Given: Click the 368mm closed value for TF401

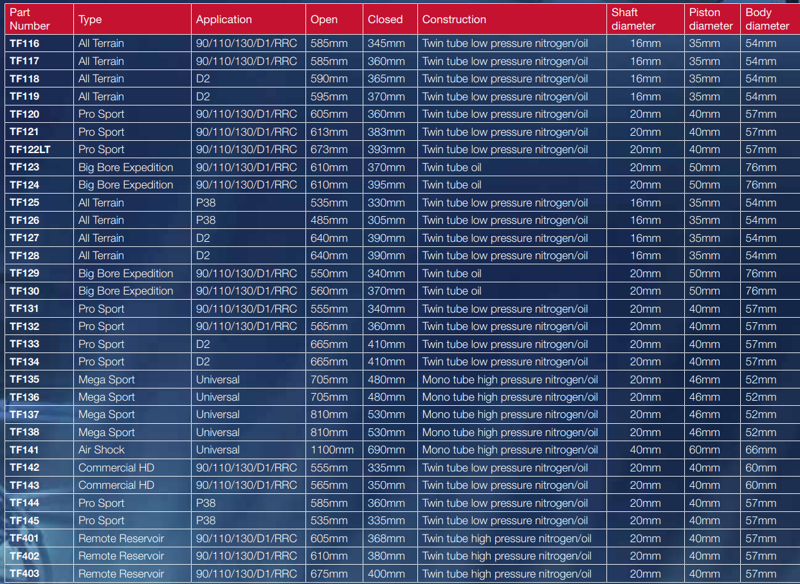Looking at the screenshot, I should 386,539.
